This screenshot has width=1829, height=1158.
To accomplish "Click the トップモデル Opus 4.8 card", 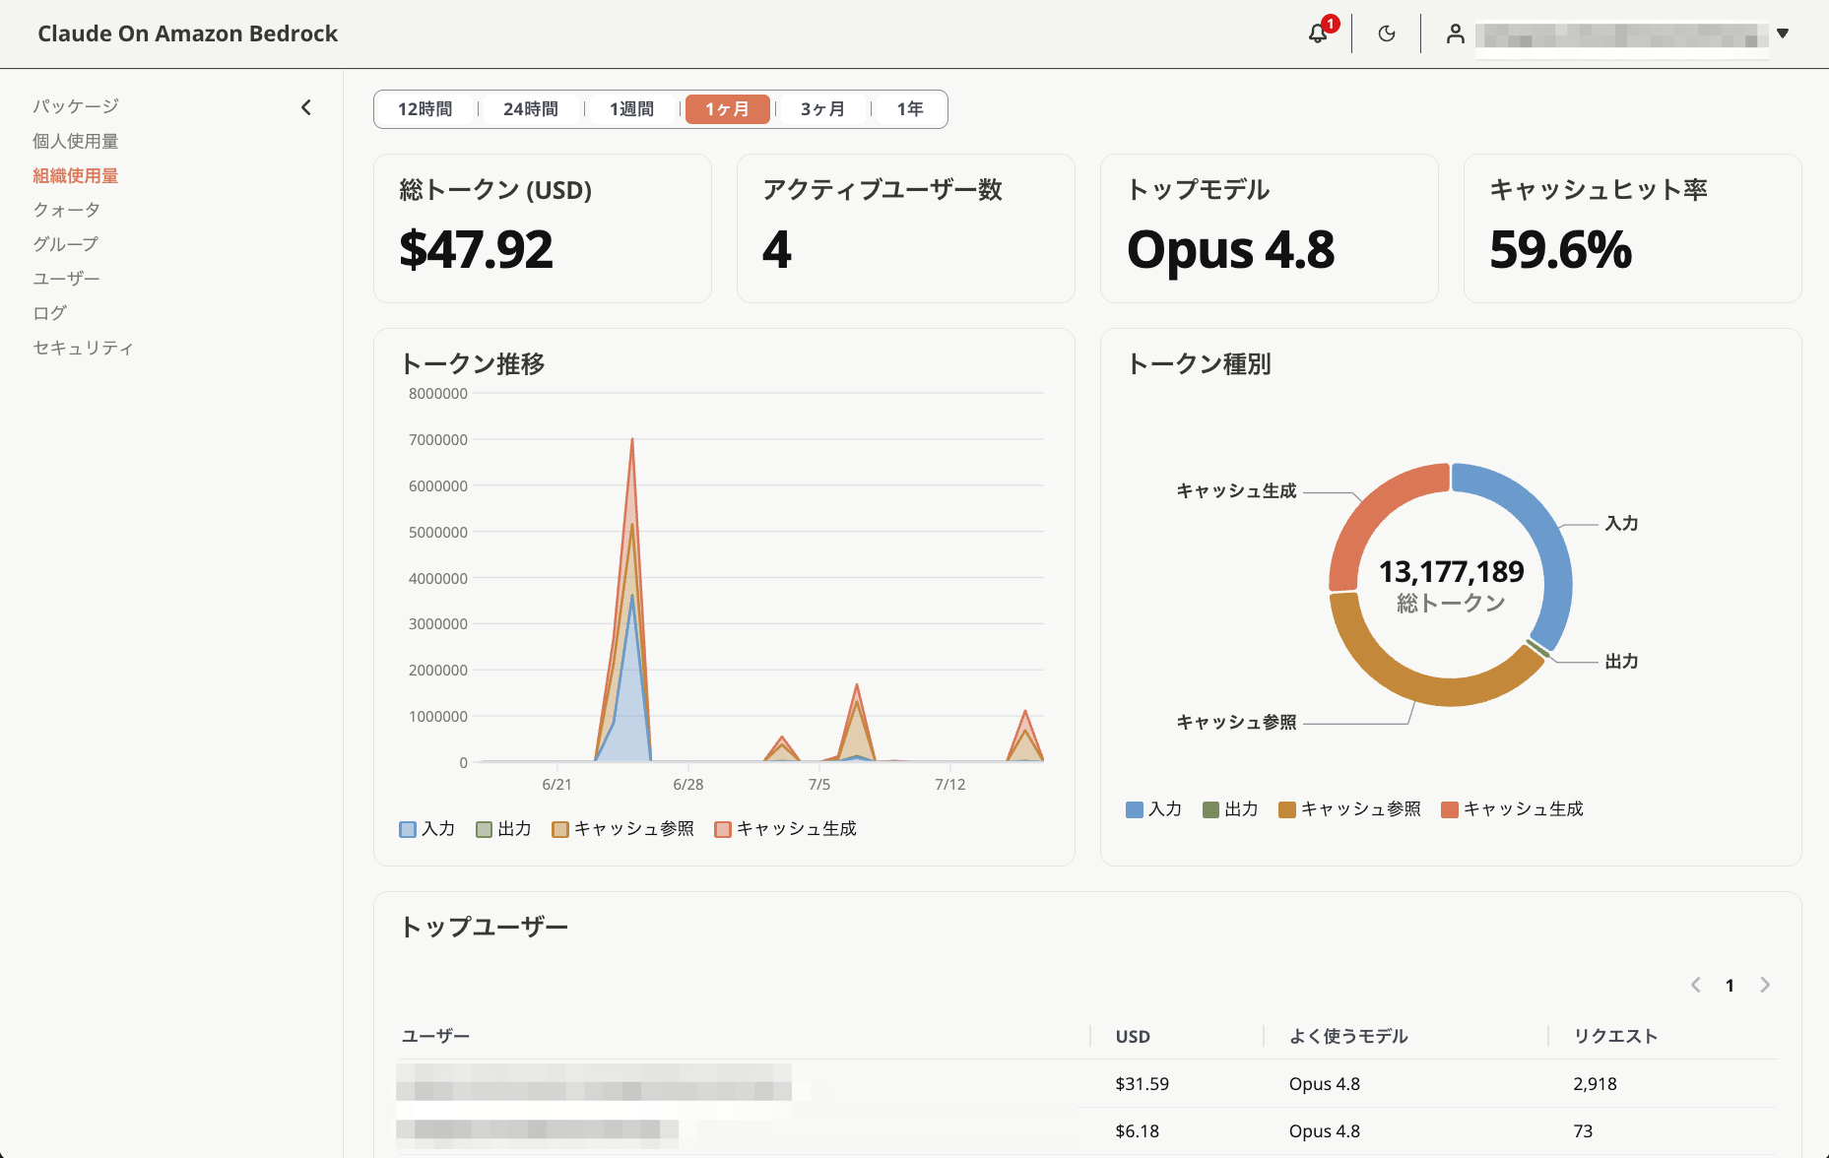I will coord(1270,228).
